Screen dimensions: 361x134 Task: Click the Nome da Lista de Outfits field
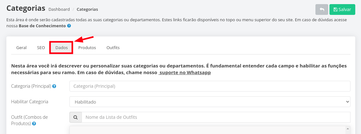point(216,117)
